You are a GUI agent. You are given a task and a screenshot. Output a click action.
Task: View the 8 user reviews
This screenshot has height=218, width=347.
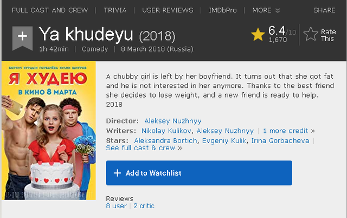pyautogui.click(x=116, y=206)
